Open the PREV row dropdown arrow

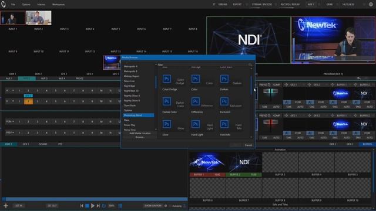(13, 132)
